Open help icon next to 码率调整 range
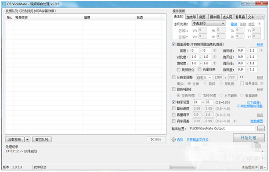The height and width of the screenshot is (172, 269). pyautogui.click(x=235, y=121)
